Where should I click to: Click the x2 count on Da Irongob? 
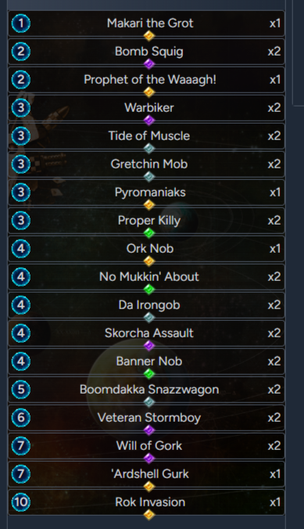point(274,305)
